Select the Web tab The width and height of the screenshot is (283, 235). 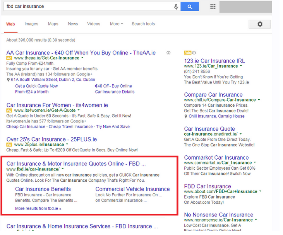point(10,24)
